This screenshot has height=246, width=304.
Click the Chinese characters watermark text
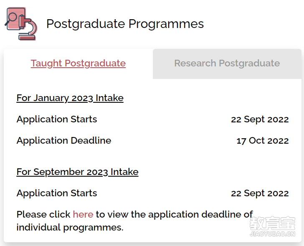pos(272,223)
